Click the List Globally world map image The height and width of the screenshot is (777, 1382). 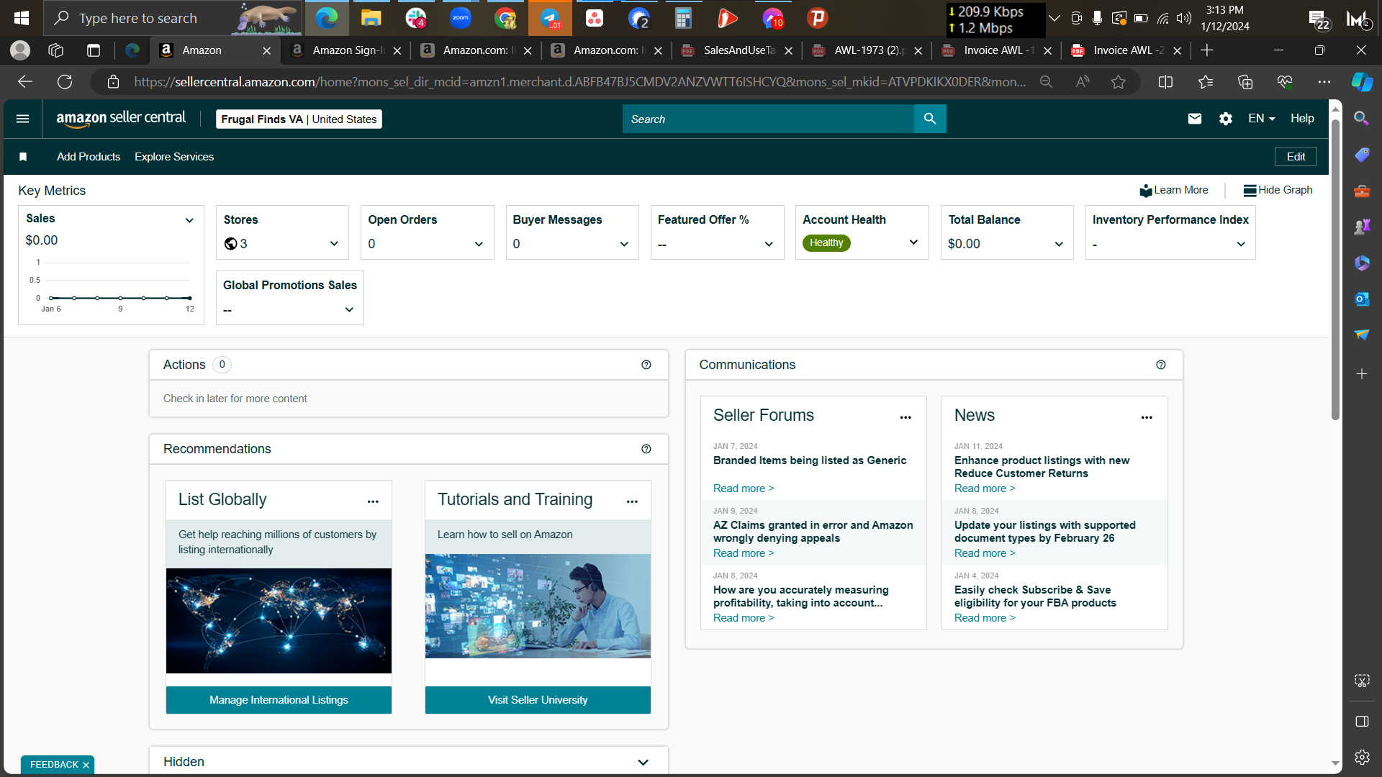279,621
